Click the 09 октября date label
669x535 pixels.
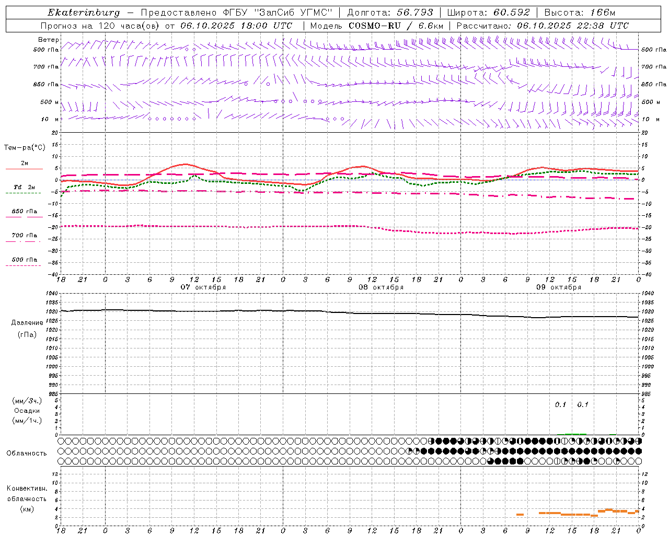click(559, 287)
